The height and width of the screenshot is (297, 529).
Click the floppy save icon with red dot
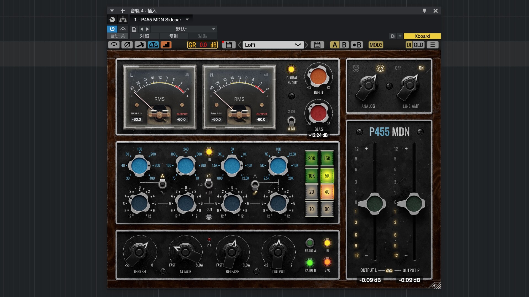[228, 45]
